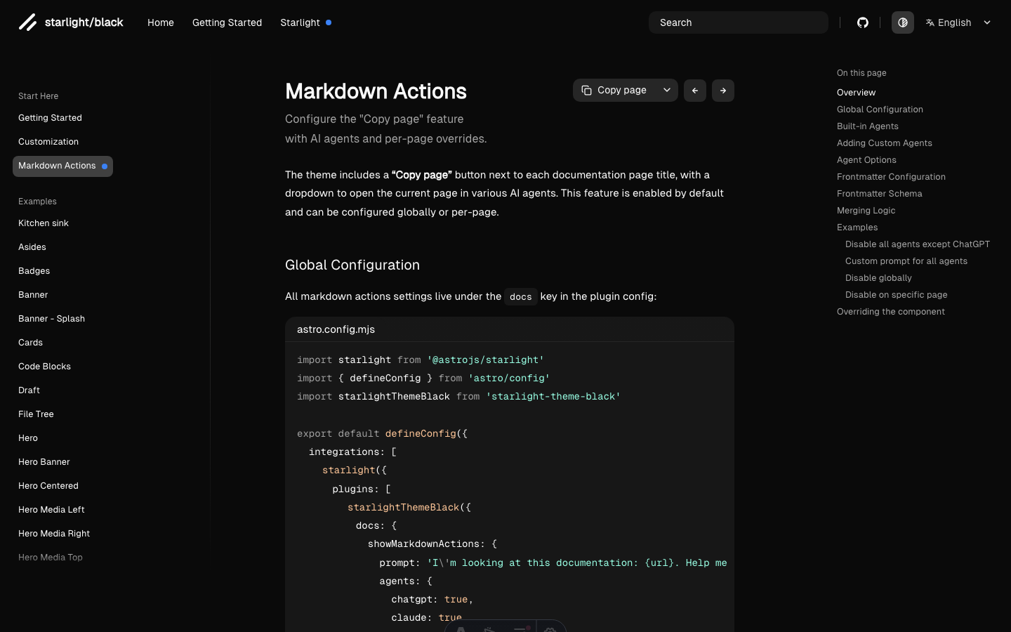This screenshot has height=632, width=1011.
Task: Click the Copy page button label
Action: (621, 90)
